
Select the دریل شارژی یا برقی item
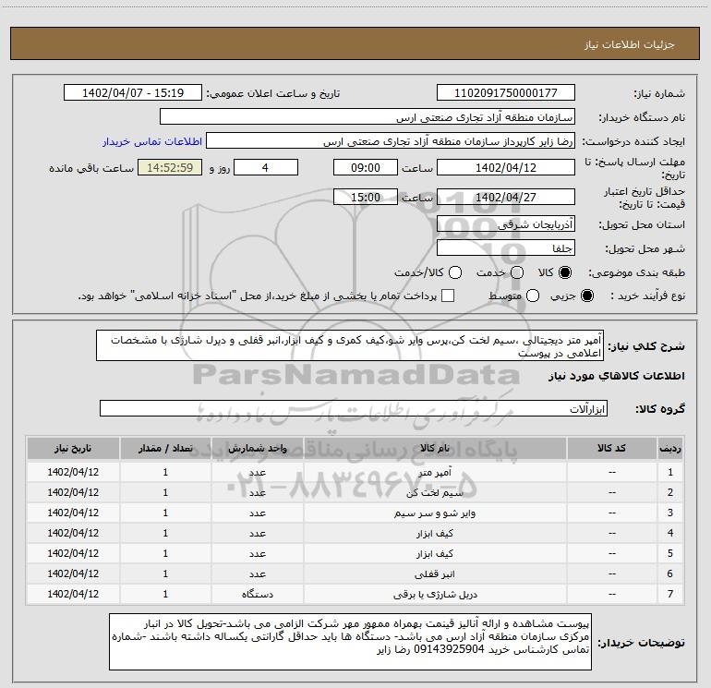click(x=435, y=594)
